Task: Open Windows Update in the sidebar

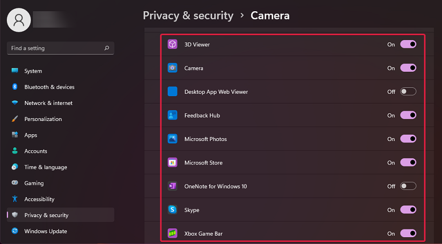Action: [45, 231]
